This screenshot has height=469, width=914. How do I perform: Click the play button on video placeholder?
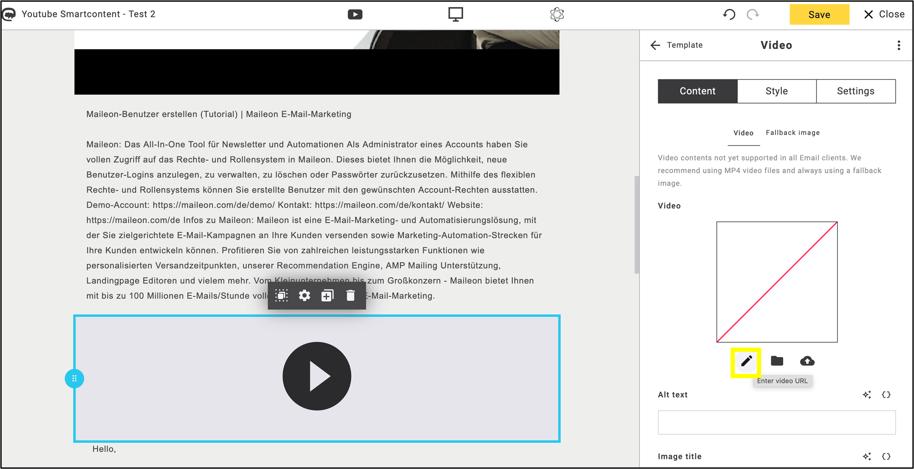(x=317, y=376)
